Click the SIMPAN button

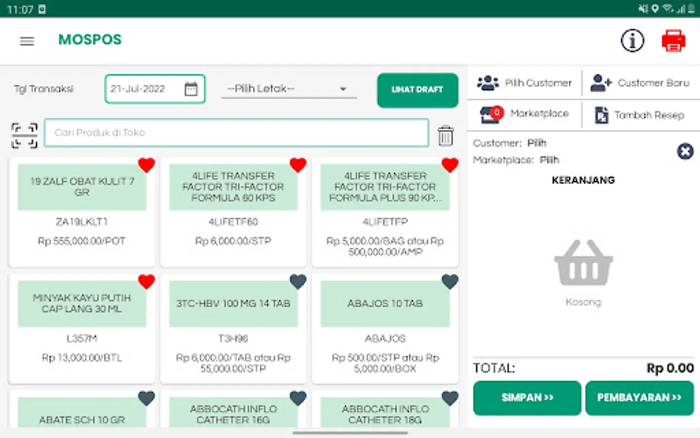pos(527,398)
